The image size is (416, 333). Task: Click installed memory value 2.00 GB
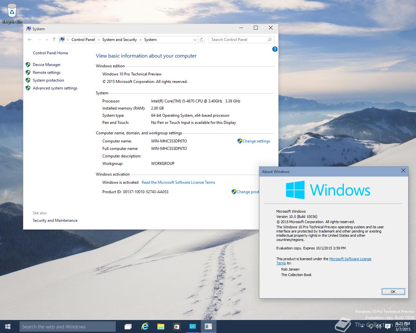(x=157, y=108)
